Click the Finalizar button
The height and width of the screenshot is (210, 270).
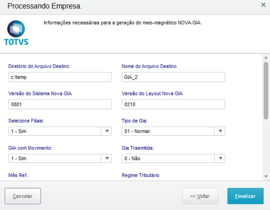[245, 196]
